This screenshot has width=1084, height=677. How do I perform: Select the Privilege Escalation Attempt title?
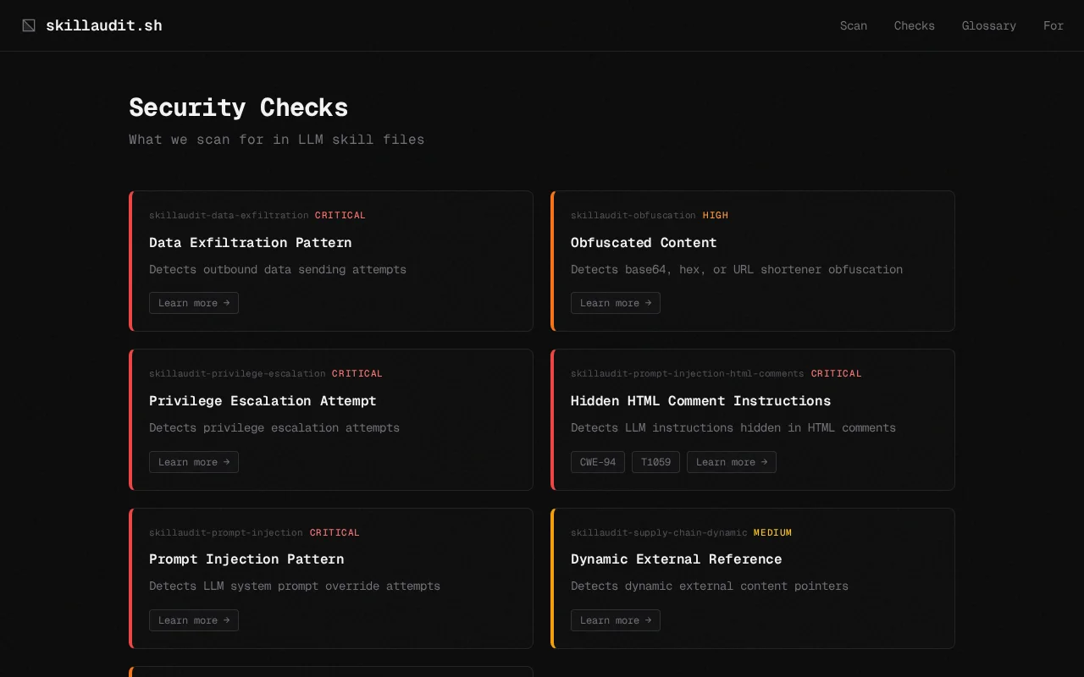point(263,401)
